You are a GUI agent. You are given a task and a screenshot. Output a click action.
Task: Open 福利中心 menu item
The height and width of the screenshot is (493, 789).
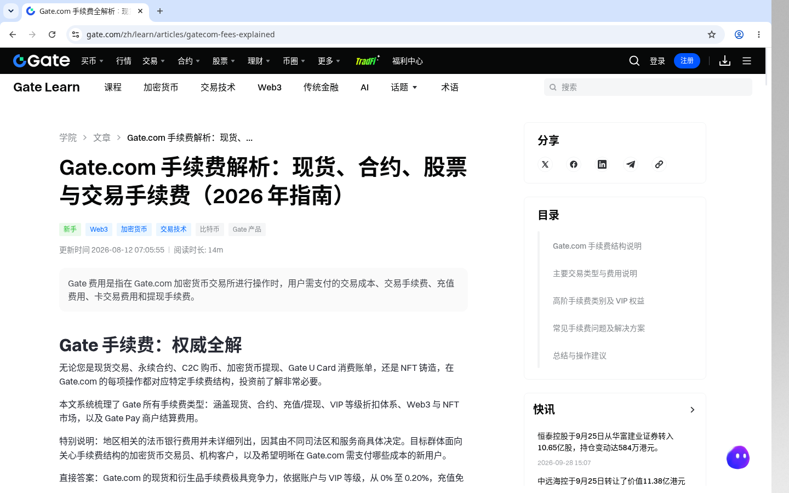click(408, 61)
